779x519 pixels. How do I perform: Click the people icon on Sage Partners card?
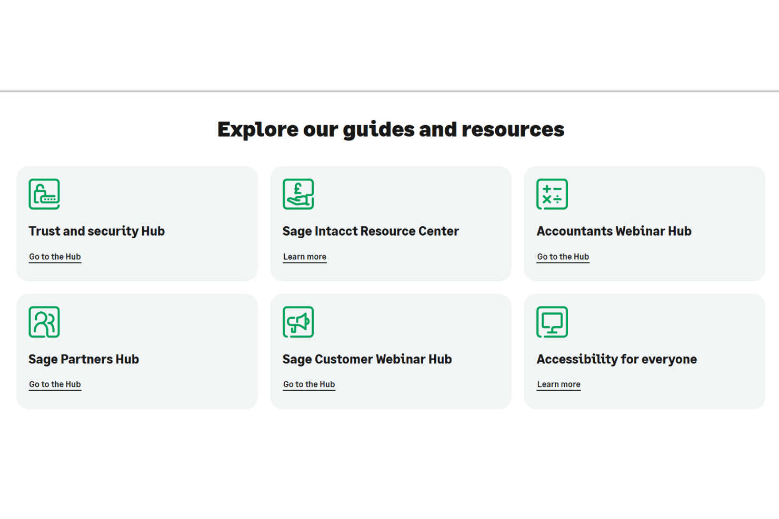(44, 322)
